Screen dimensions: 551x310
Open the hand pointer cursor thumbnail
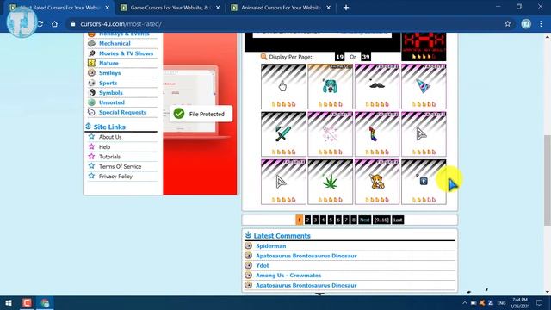283,86
